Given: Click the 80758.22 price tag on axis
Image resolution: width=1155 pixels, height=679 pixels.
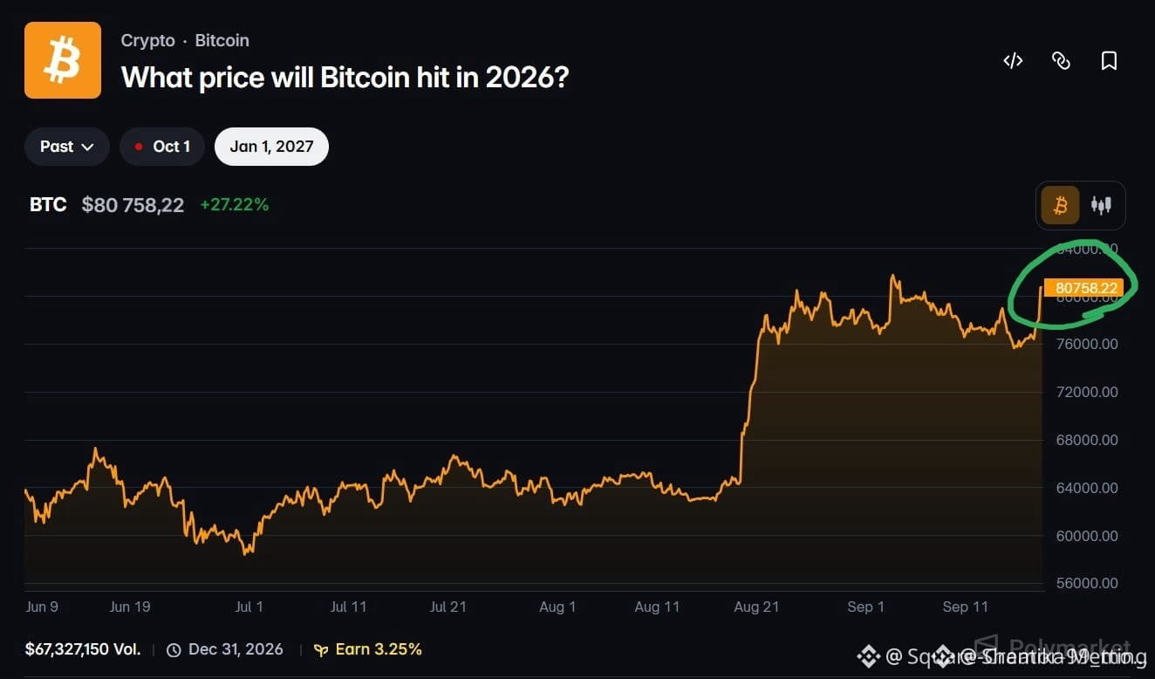Looking at the screenshot, I should [1086, 288].
